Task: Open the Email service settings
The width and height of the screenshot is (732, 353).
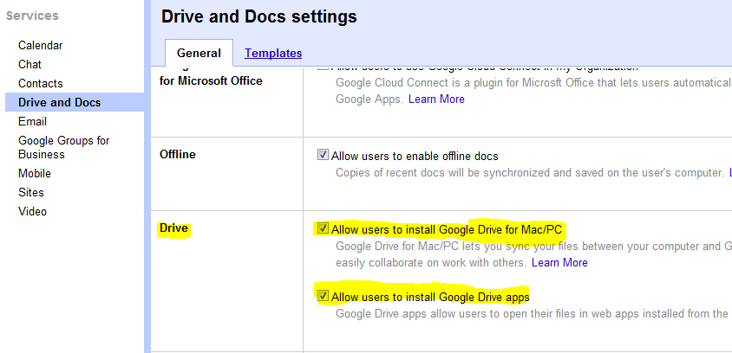Action: click(32, 121)
